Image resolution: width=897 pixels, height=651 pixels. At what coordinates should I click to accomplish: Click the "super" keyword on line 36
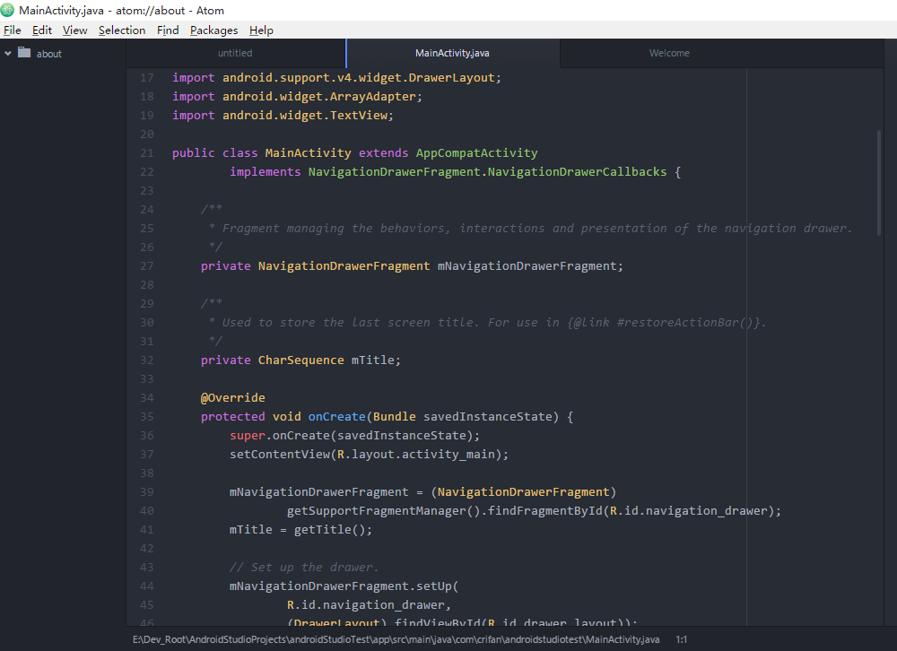point(248,436)
